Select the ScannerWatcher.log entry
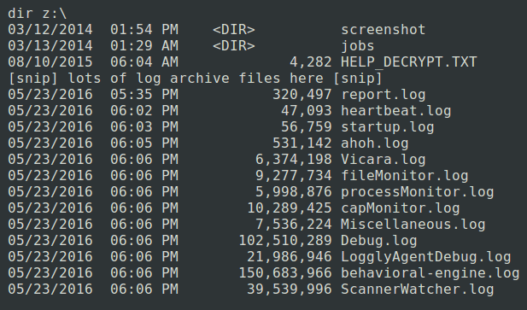Image resolution: width=527 pixels, height=310 pixels. 418,290
